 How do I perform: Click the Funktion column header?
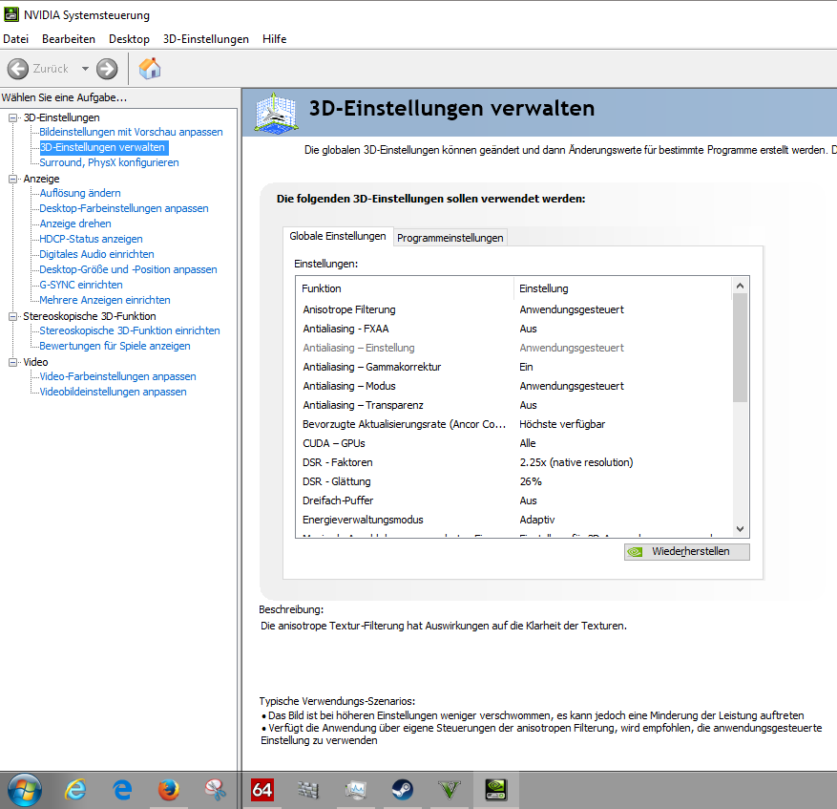click(405, 288)
